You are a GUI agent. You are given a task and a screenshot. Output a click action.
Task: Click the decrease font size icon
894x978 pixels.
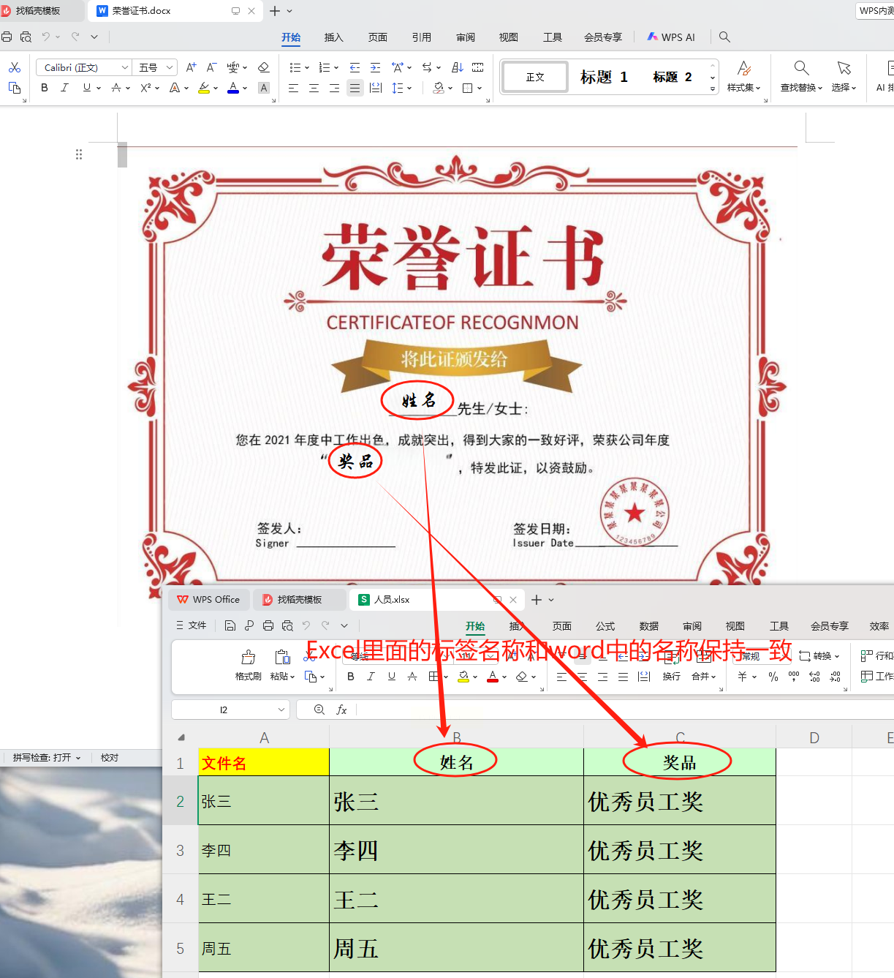coord(211,67)
